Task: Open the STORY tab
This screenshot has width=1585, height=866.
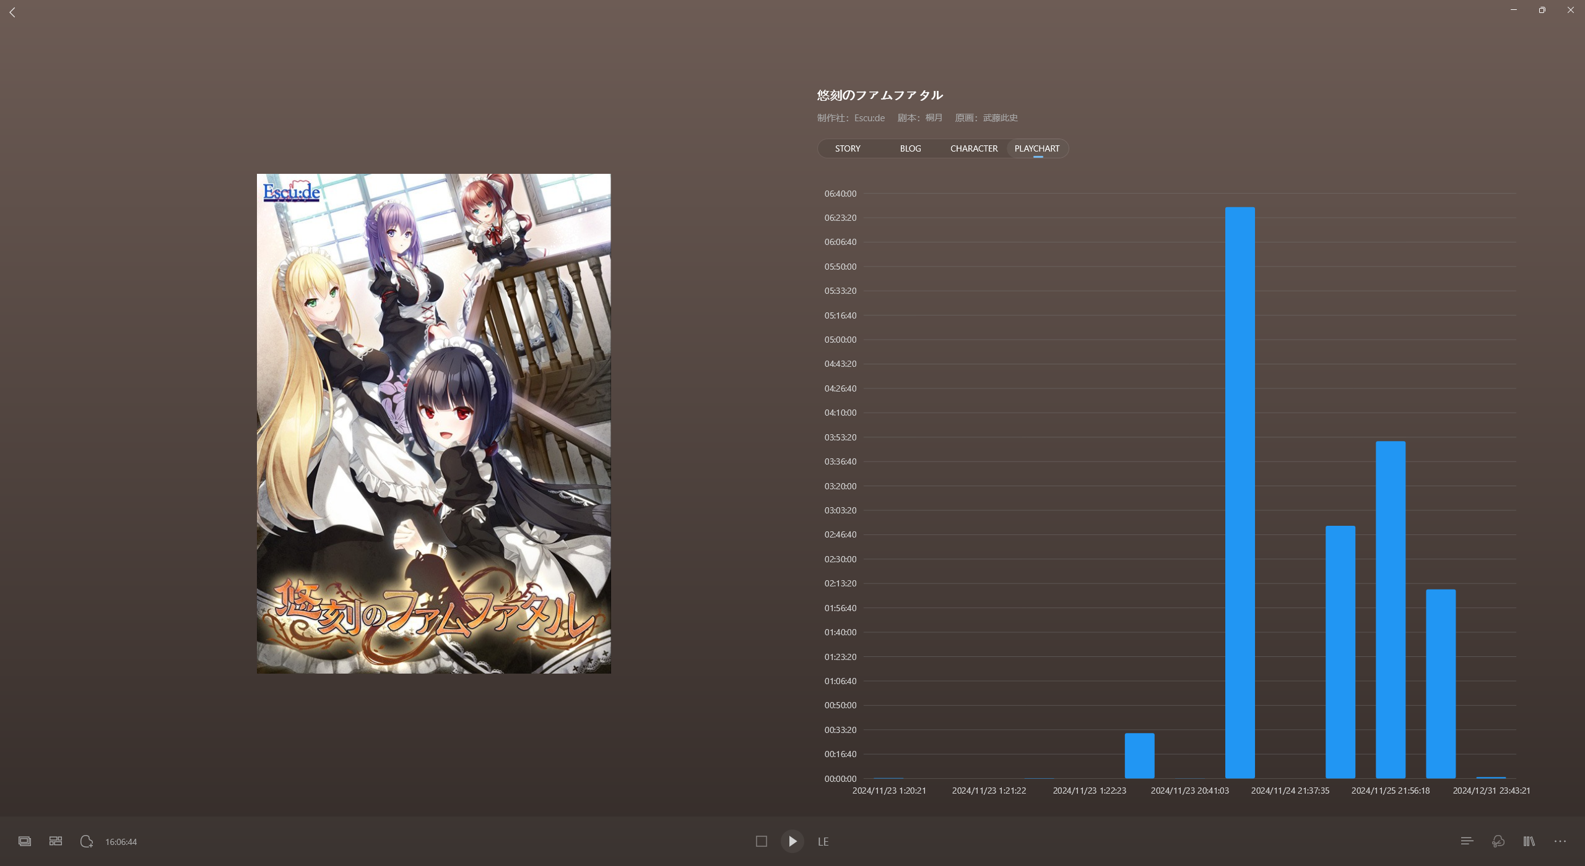Action: point(848,148)
